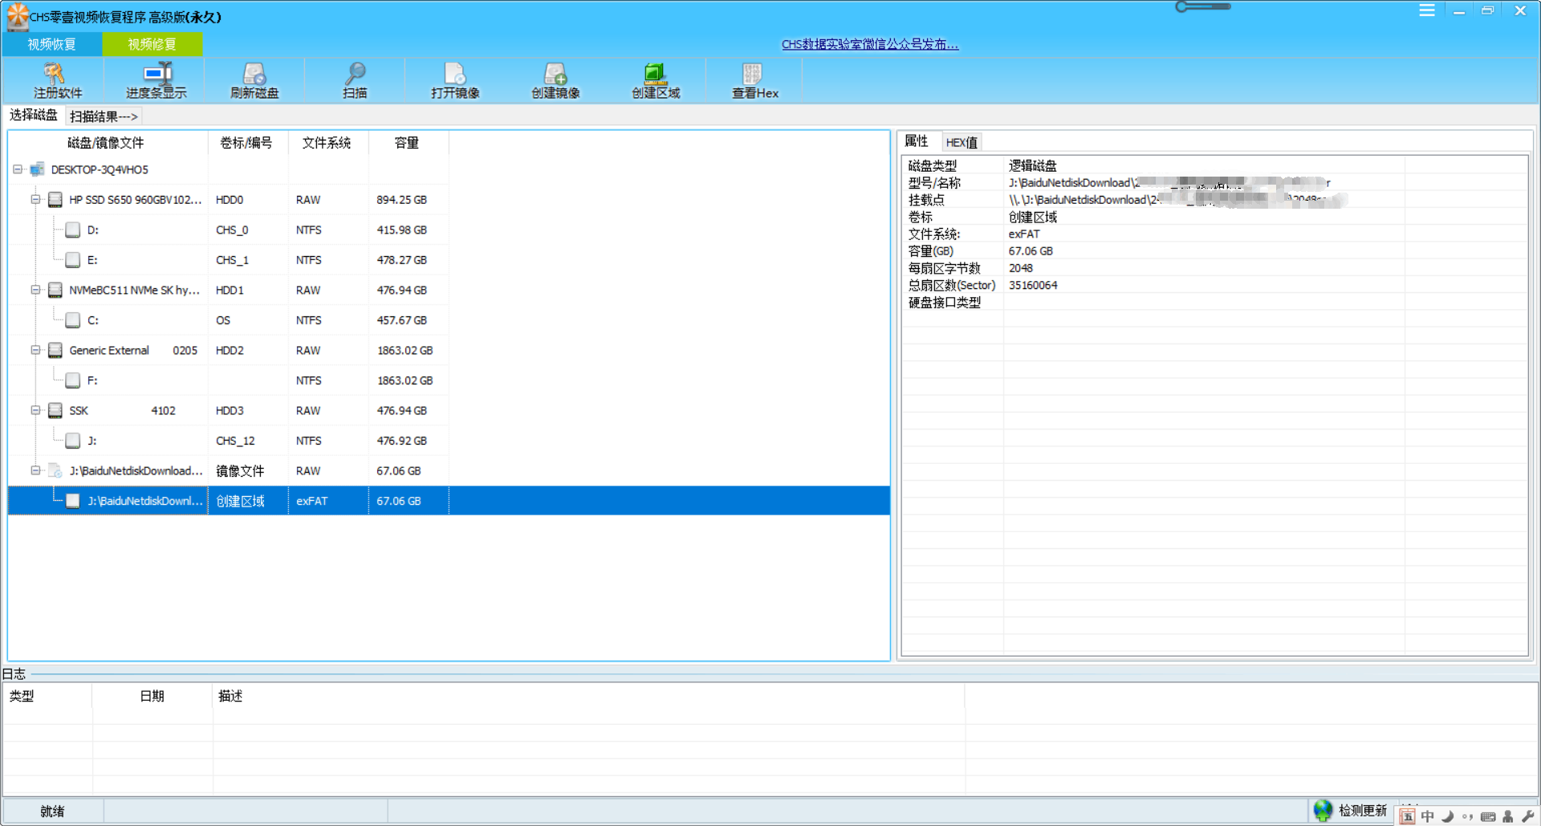Open the hamburger menu in title bar
This screenshot has height=826, width=1541.
pyautogui.click(x=1427, y=10)
